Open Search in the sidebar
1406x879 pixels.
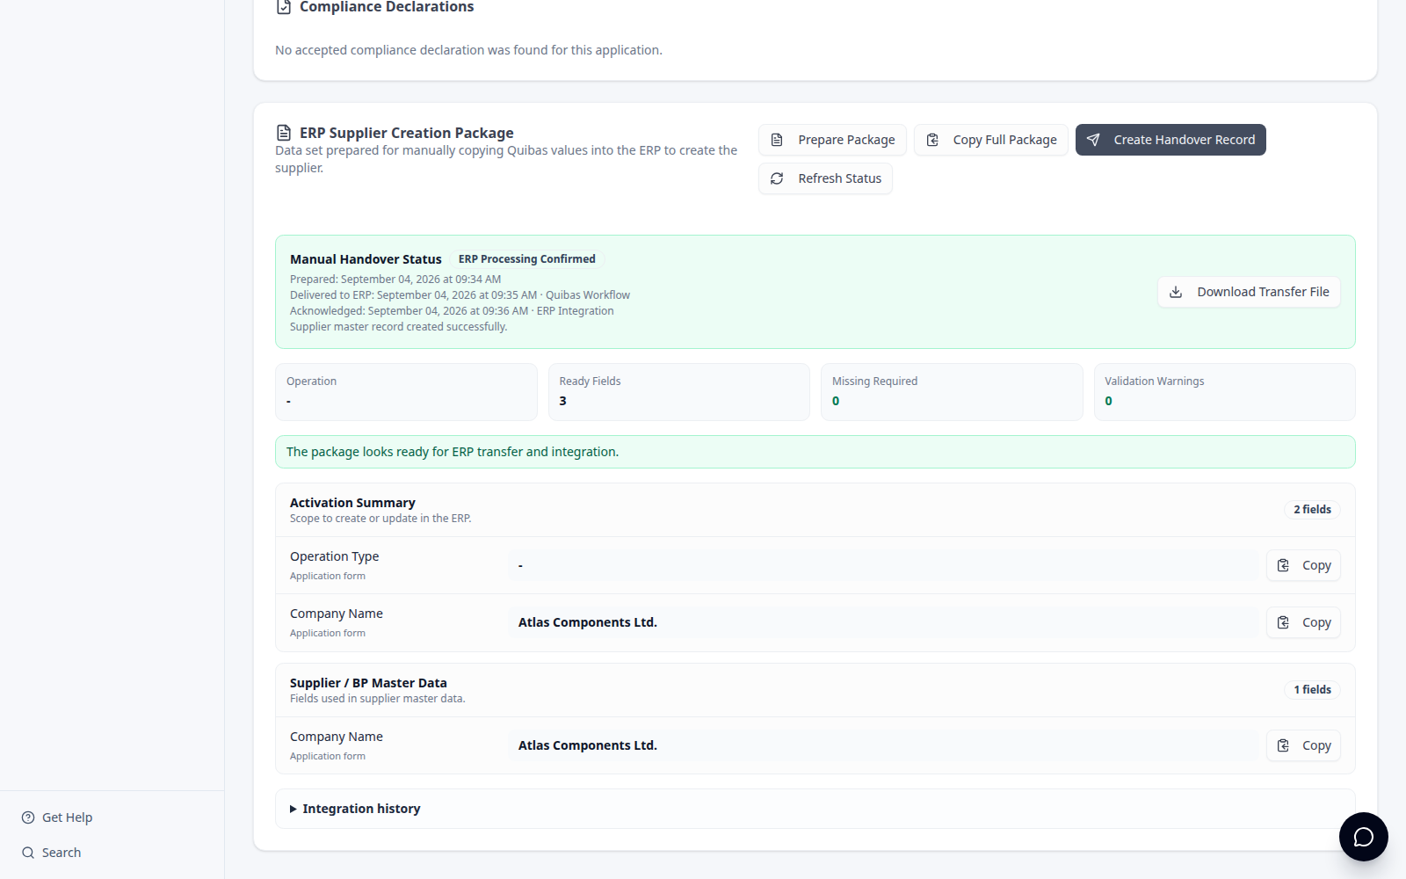(51, 853)
